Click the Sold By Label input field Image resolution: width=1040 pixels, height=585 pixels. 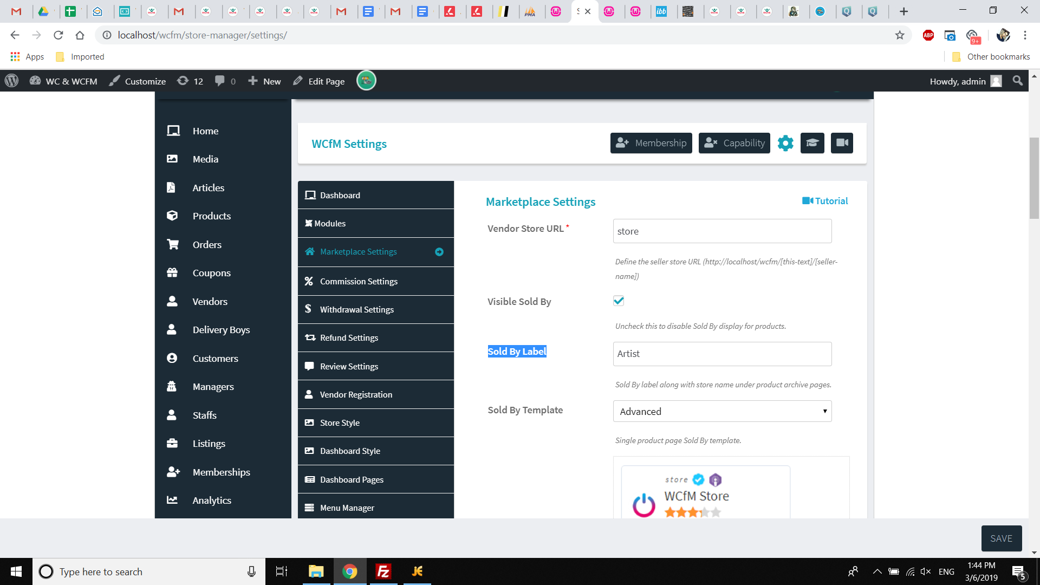pos(722,354)
